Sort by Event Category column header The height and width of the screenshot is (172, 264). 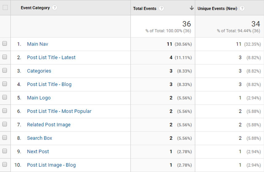tap(35, 8)
